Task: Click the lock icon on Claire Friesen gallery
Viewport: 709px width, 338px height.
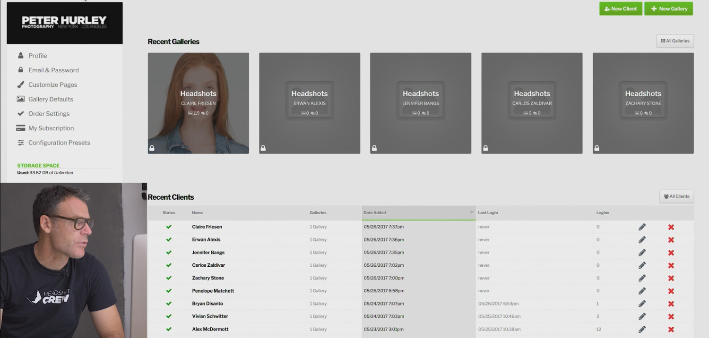Action: pyautogui.click(x=152, y=148)
